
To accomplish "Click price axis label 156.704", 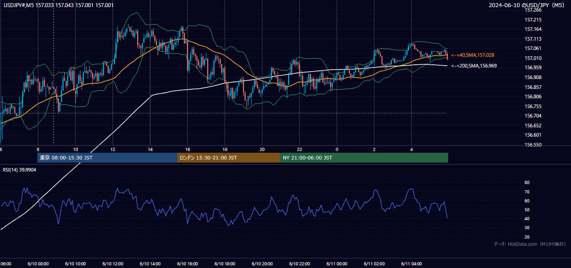I will click(x=533, y=116).
